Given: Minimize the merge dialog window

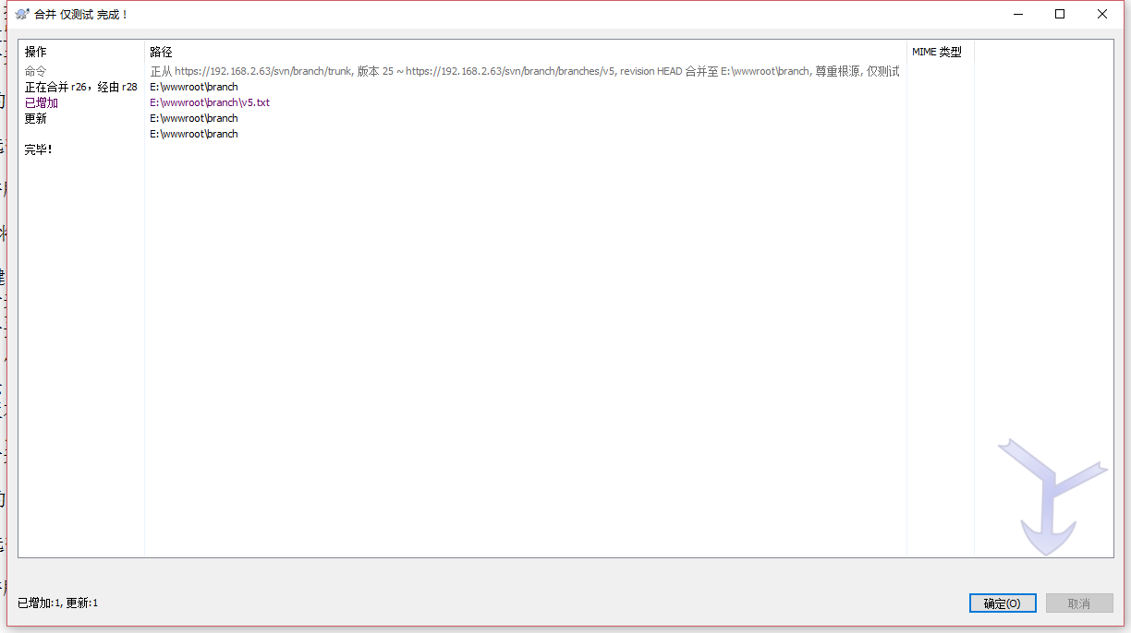Looking at the screenshot, I should click(1018, 14).
